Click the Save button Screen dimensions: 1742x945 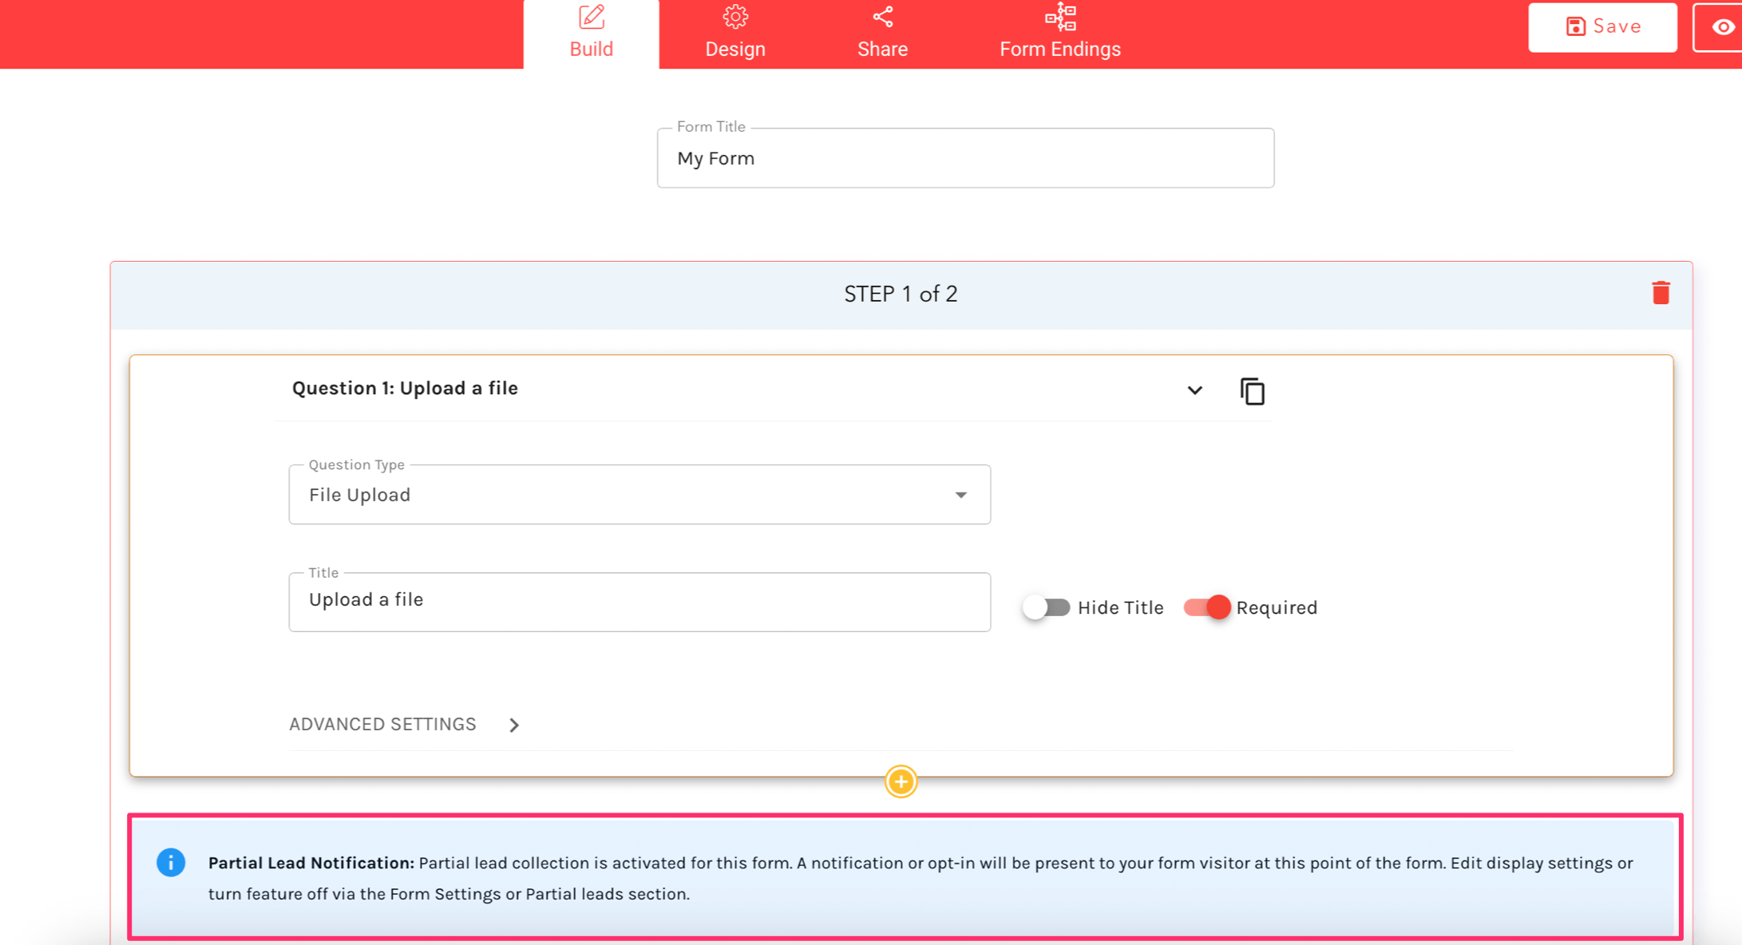click(1602, 27)
